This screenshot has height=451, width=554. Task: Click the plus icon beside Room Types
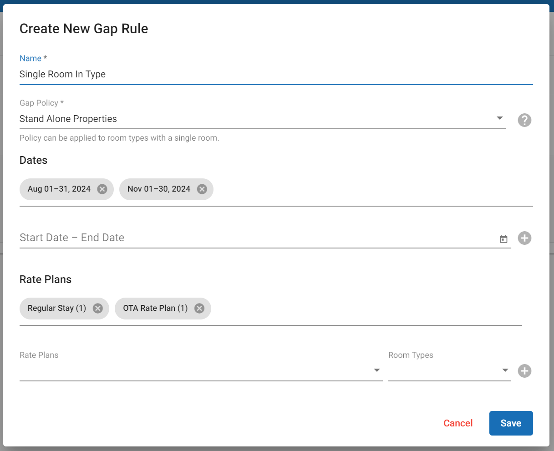[524, 371]
